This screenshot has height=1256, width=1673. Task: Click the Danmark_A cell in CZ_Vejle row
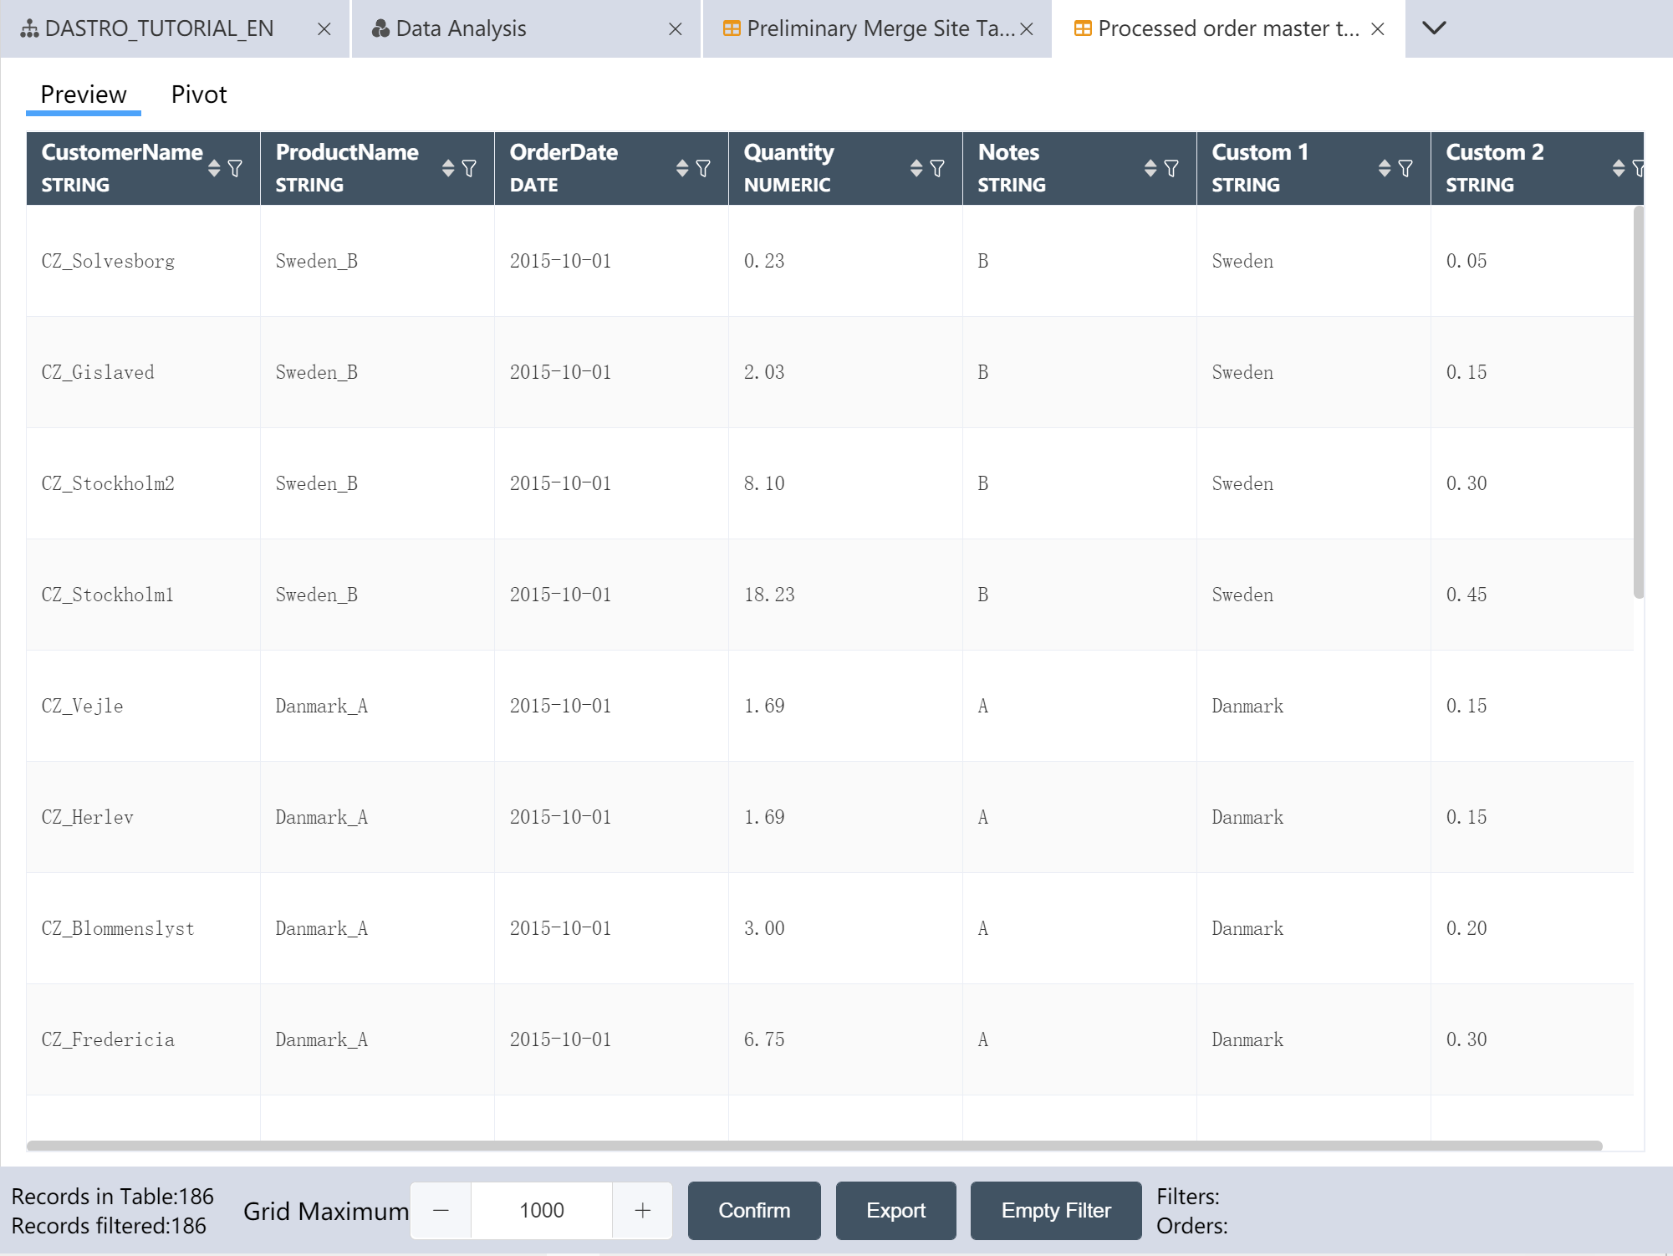click(377, 706)
